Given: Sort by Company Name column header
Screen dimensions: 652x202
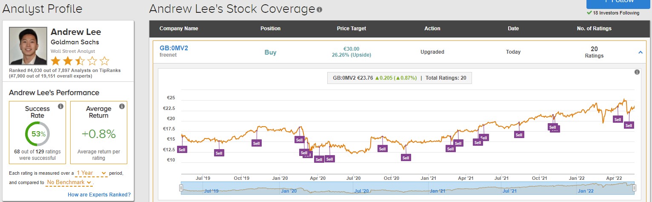Looking at the screenshot, I should pos(179,29).
